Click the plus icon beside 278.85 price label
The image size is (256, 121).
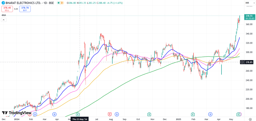[x=242, y=62]
